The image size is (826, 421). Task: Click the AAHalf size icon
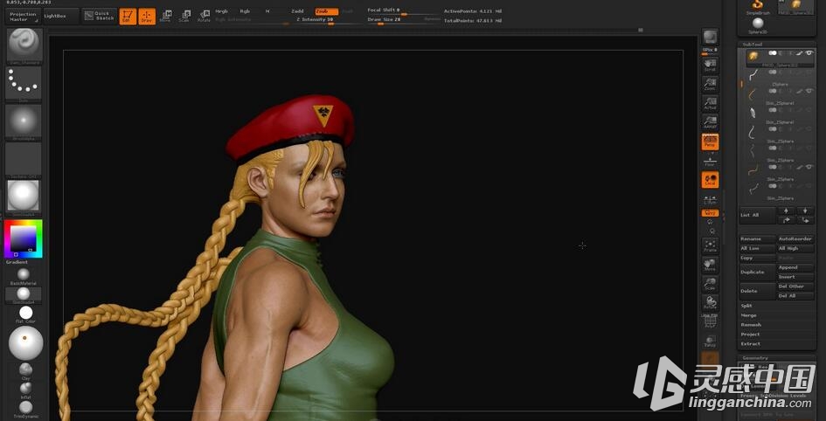(x=710, y=122)
